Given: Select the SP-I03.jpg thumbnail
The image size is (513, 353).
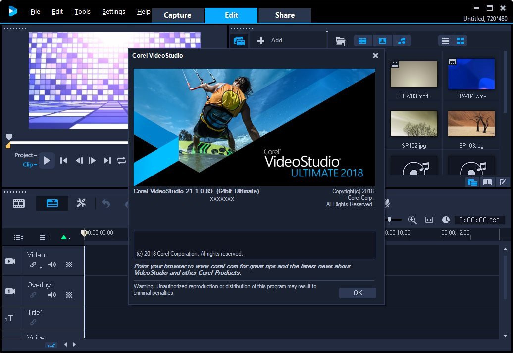Looking at the screenshot, I should tap(471, 124).
